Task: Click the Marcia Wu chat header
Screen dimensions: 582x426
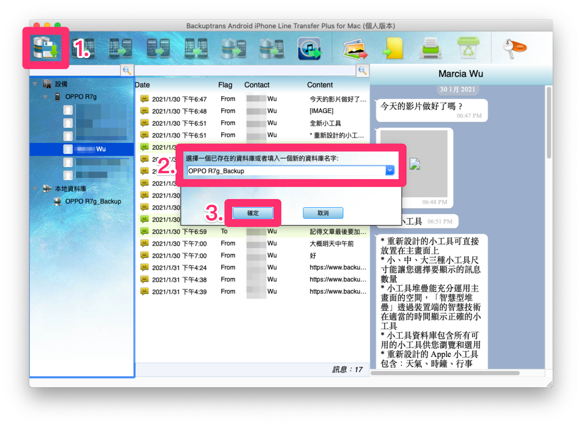Action: pyautogui.click(x=461, y=74)
